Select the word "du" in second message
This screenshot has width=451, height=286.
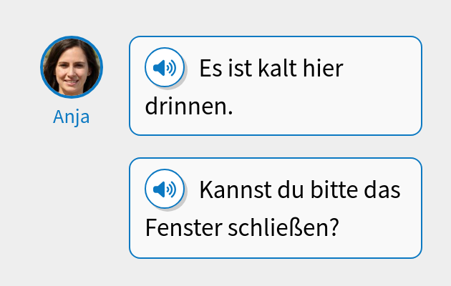click(291, 190)
